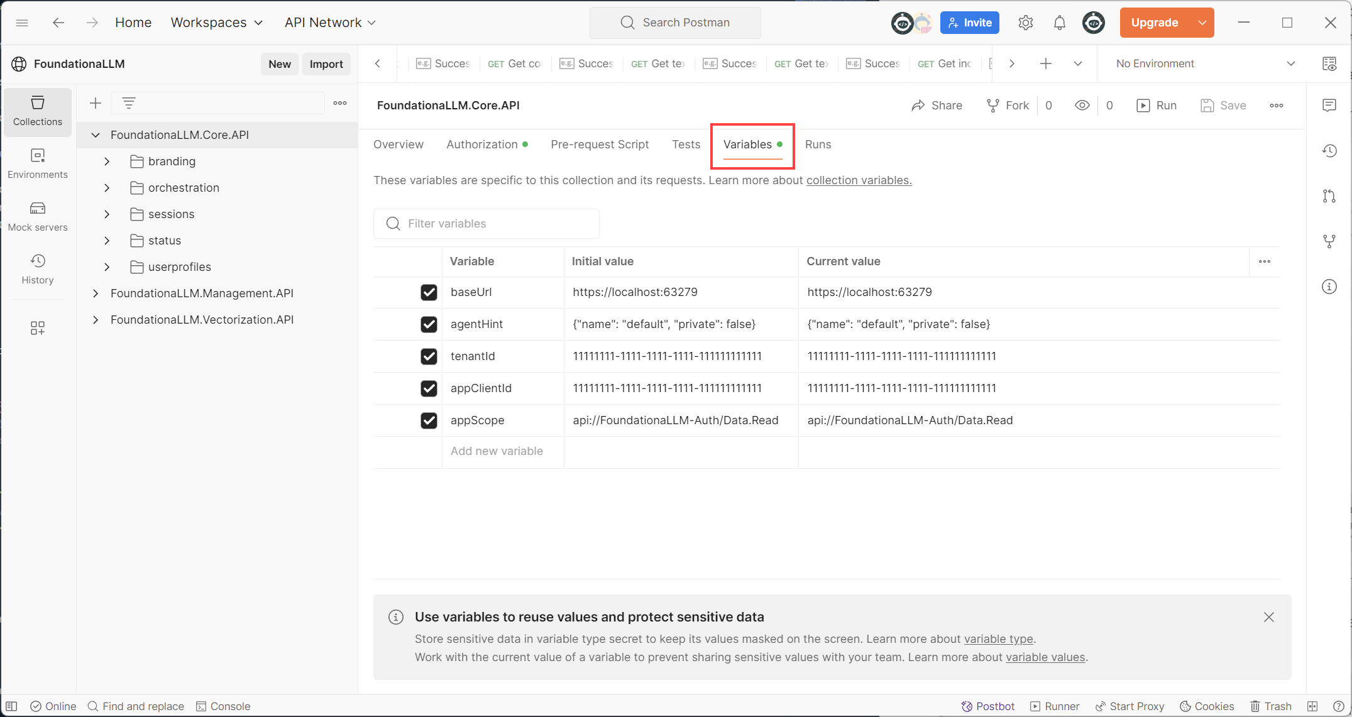Expand the FoundationaLLM.Vectorization.API collection

(x=96, y=320)
